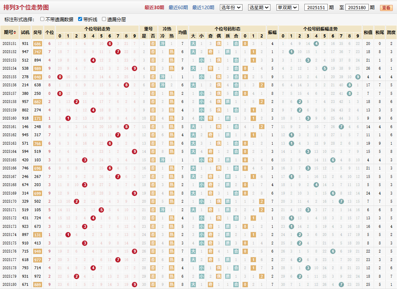Click trial number 931 in row 2025179
Image resolution: width=397 pixels, height=289 pixels.
[25, 276]
